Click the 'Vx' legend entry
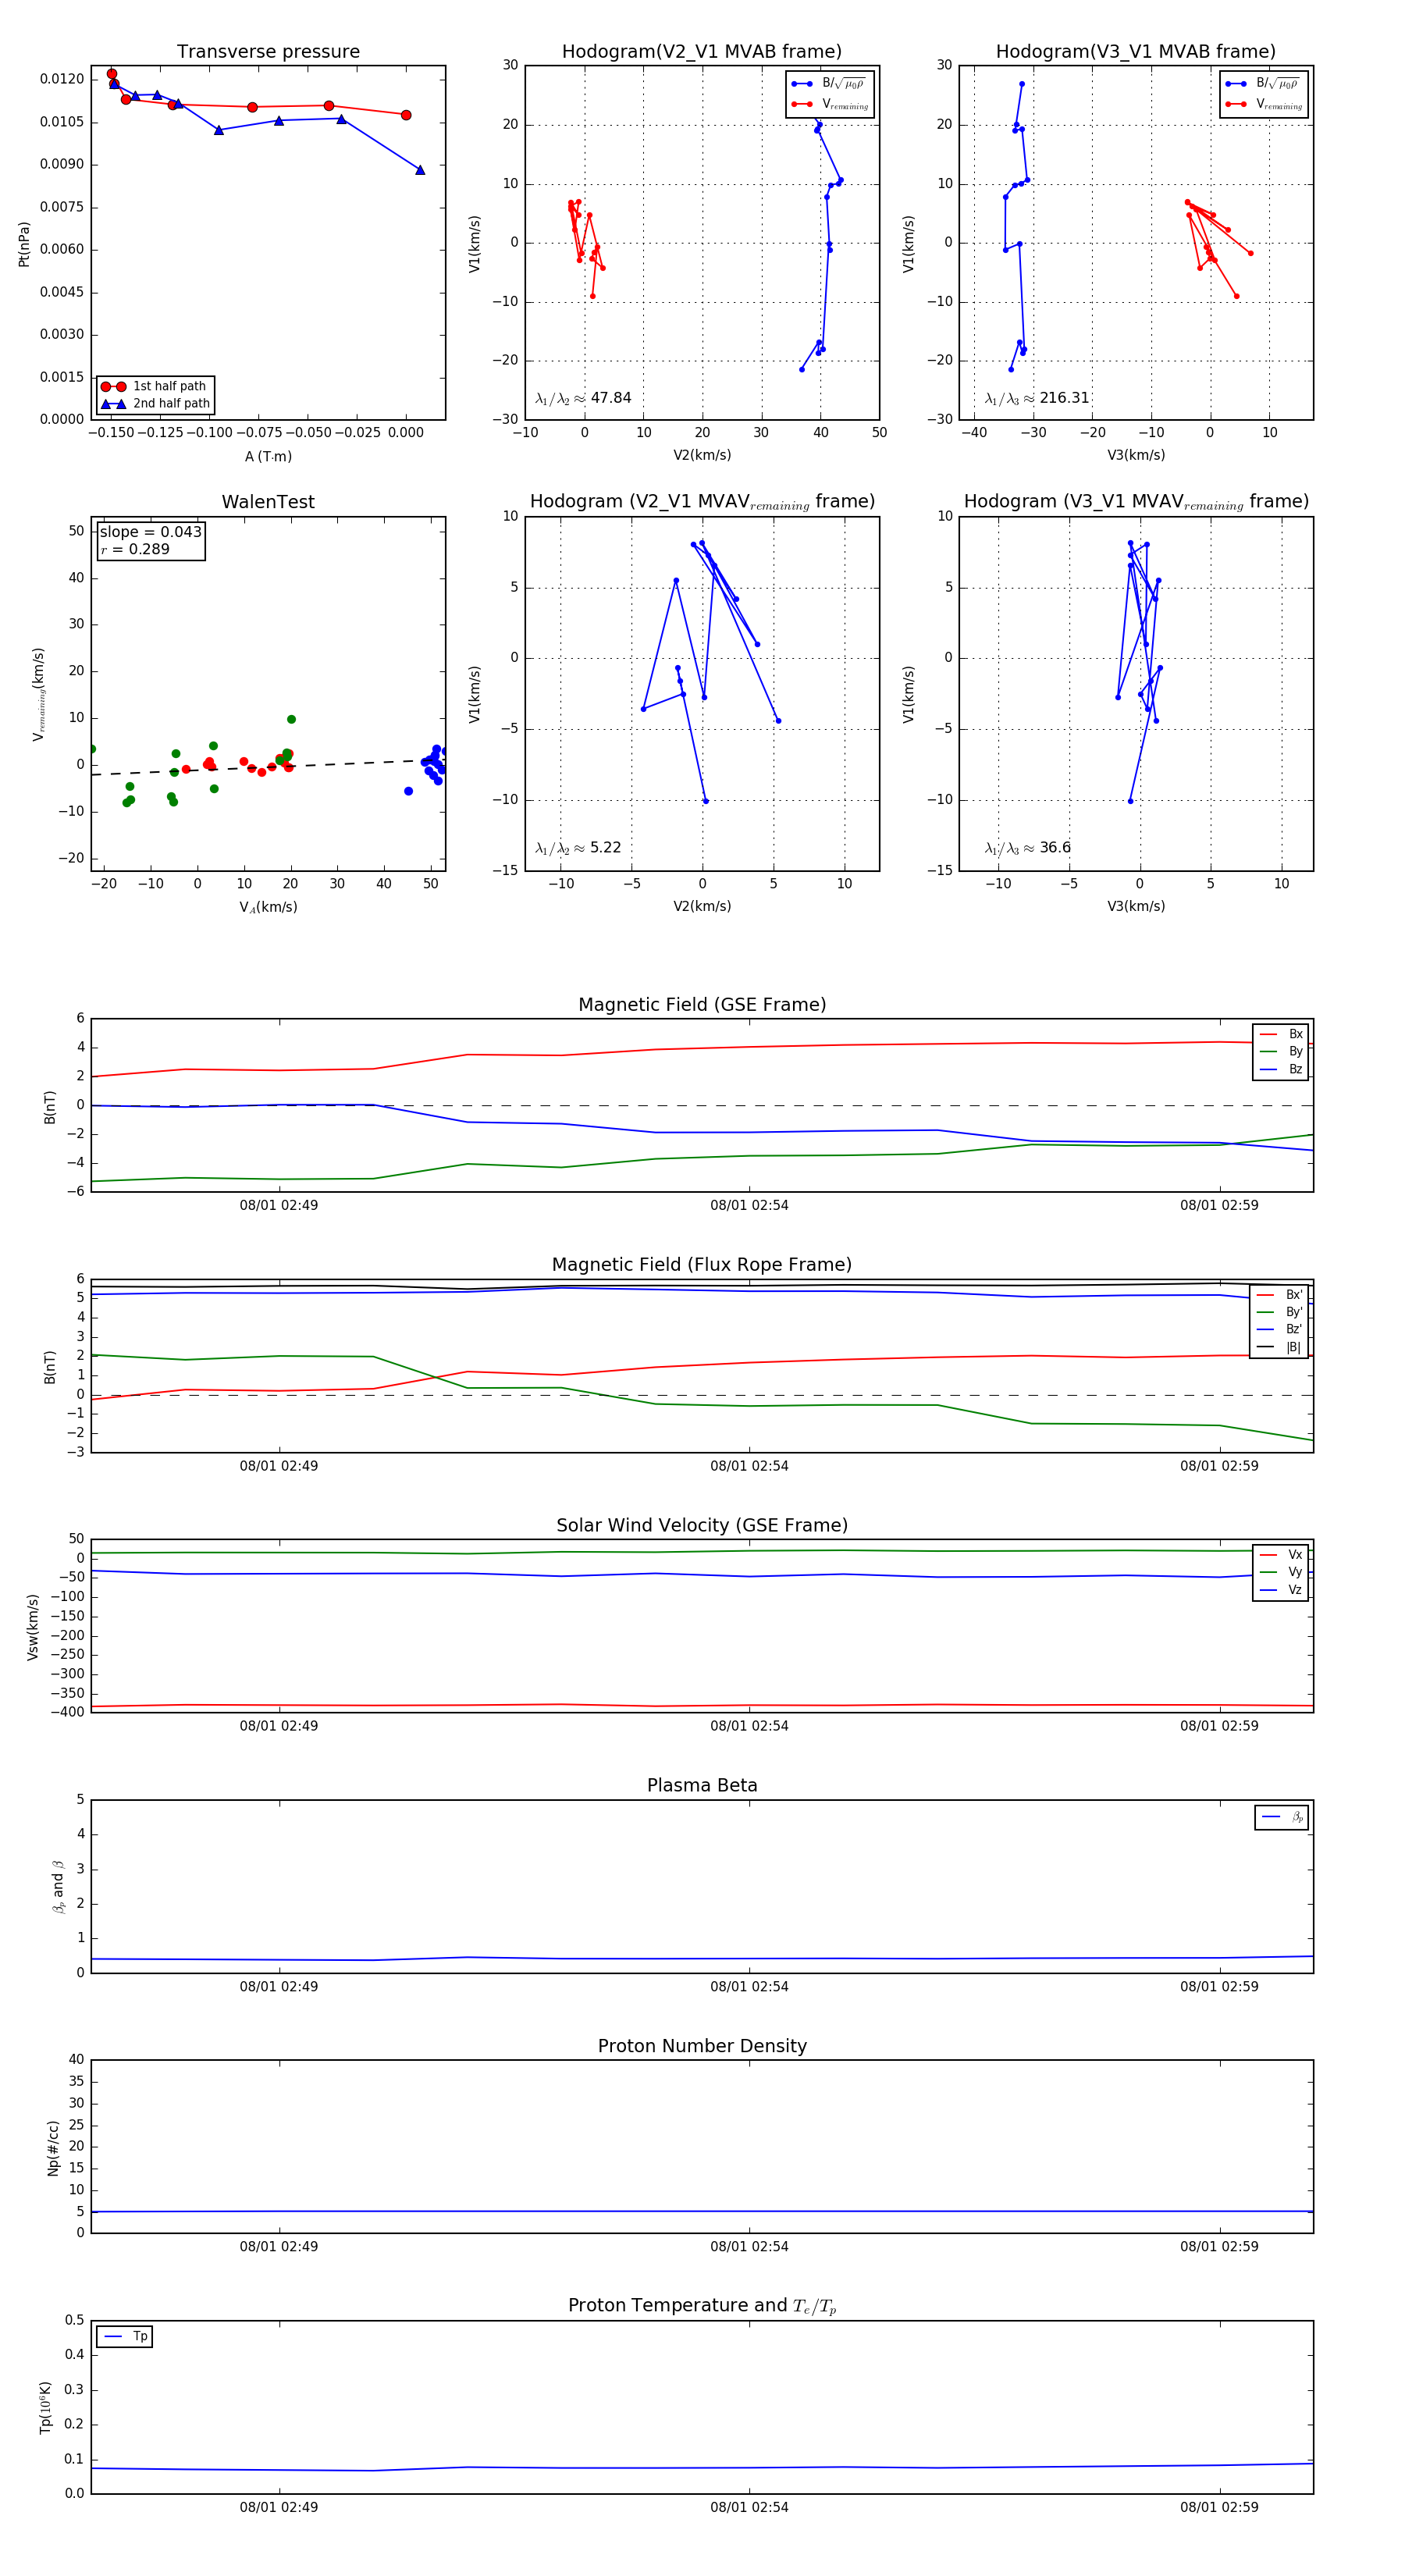Image resolution: width=1405 pixels, height=2576 pixels. (1281, 1555)
